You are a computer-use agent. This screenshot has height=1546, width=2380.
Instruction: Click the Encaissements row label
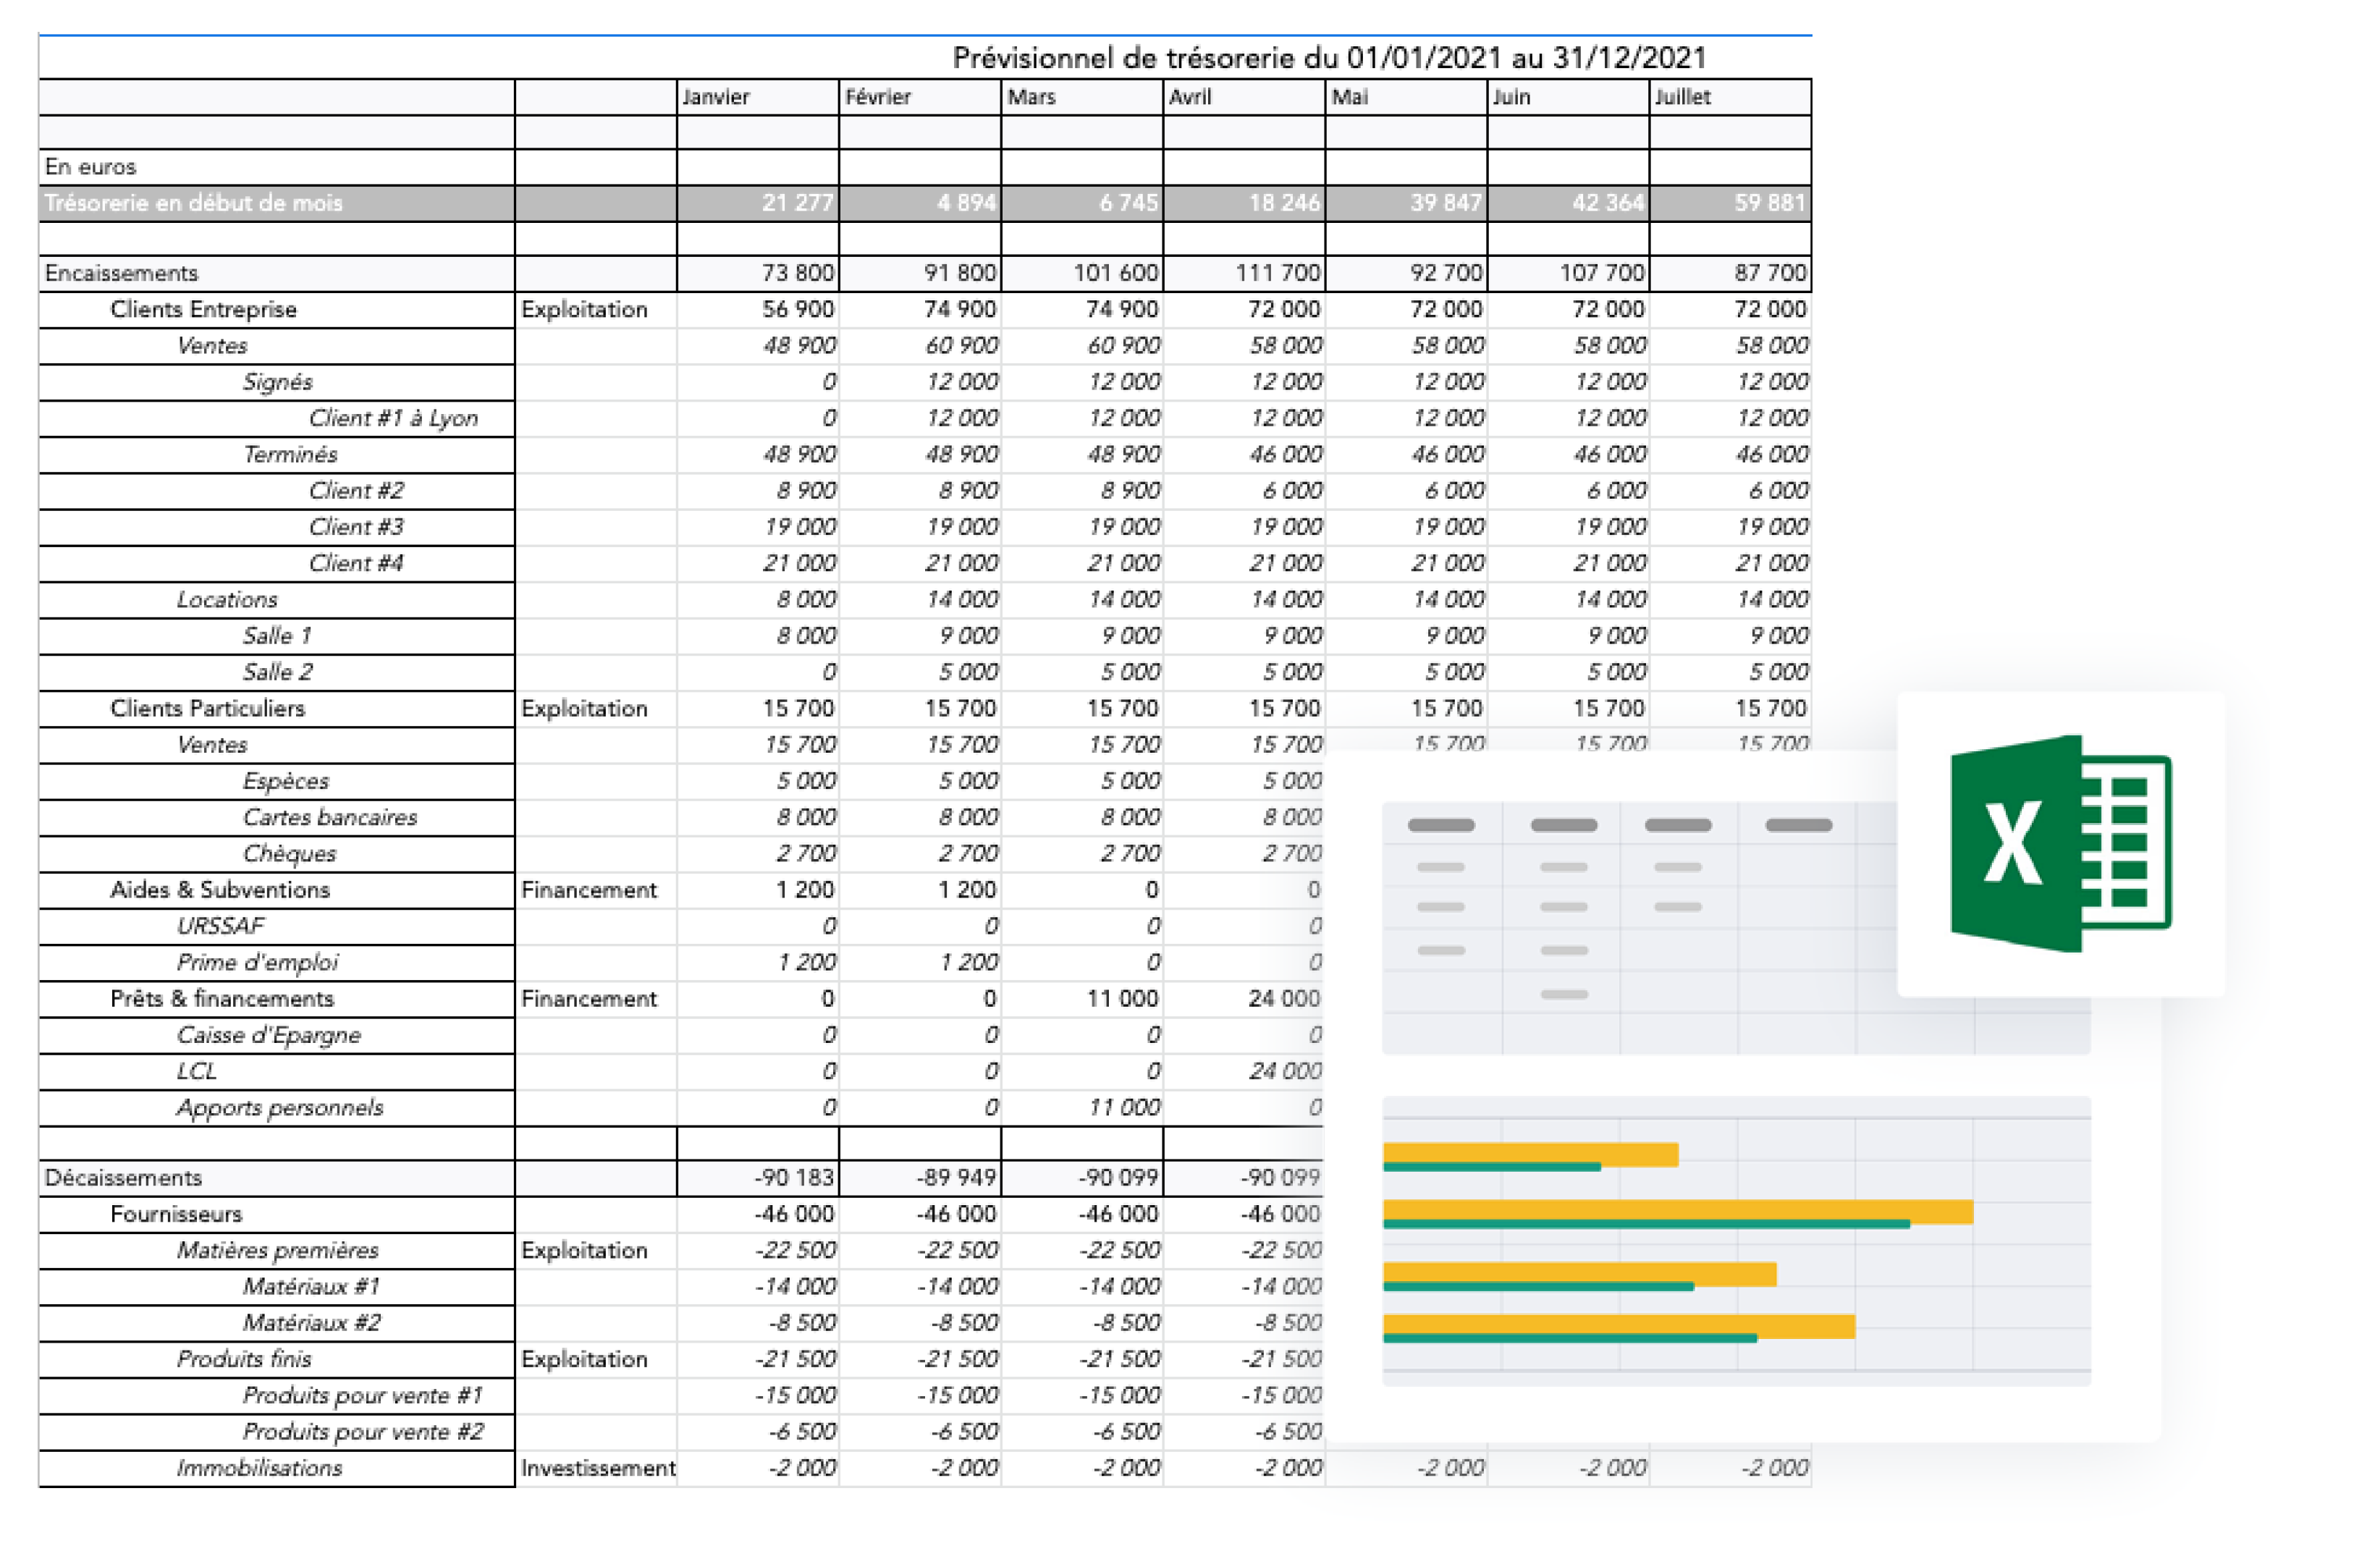(277, 273)
